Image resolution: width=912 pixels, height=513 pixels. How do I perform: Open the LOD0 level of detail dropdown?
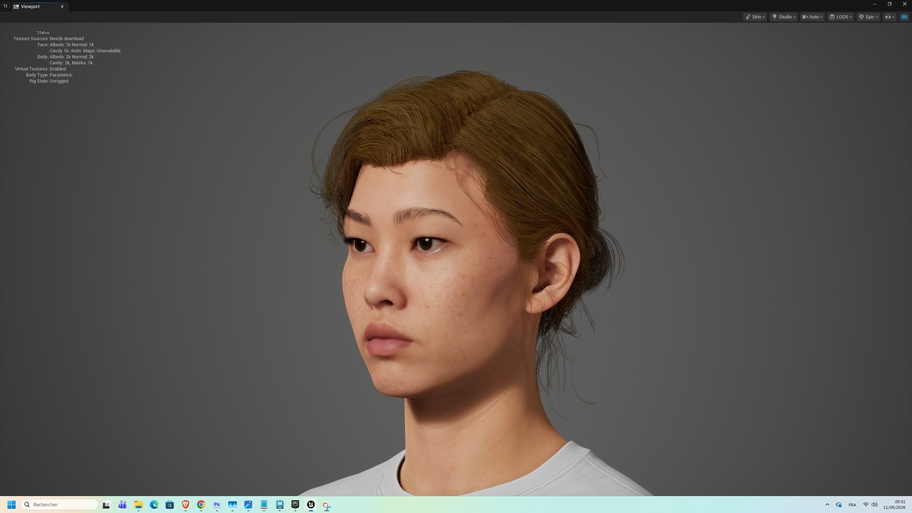[x=840, y=17]
